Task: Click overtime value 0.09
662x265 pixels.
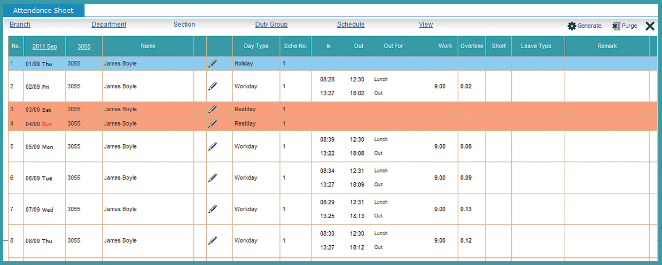Action: click(x=466, y=177)
